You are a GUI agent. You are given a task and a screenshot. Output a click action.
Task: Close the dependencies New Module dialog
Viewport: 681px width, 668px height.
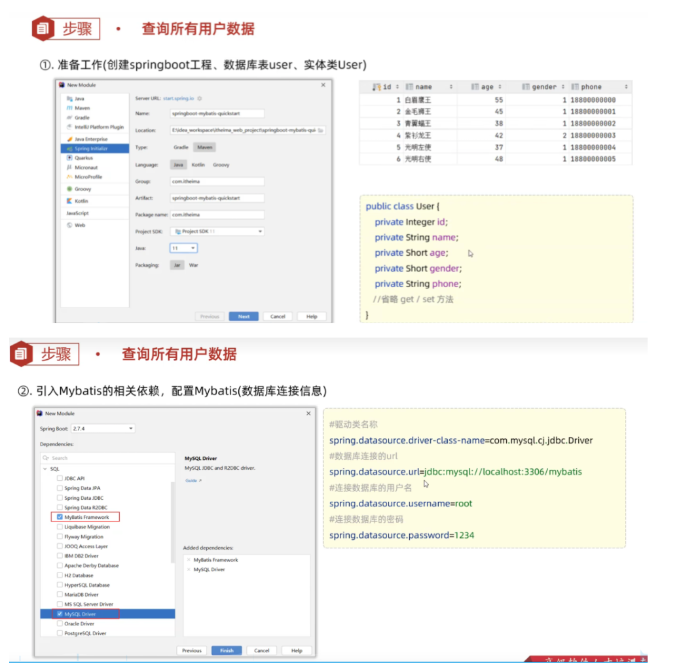[308, 413]
